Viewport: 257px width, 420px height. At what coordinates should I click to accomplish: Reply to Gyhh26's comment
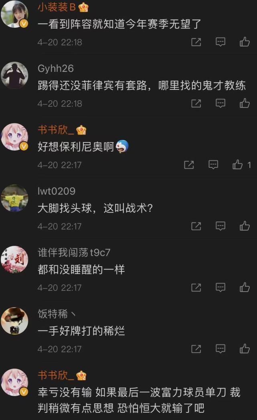click(x=221, y=103)
